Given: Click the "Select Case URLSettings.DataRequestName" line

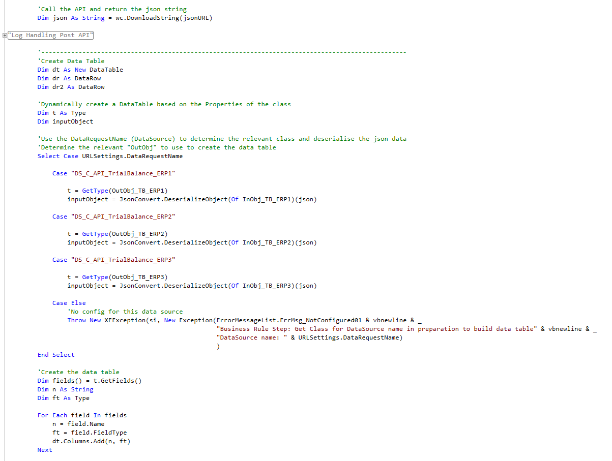Looking at the screenshot, I should point(110,156).
